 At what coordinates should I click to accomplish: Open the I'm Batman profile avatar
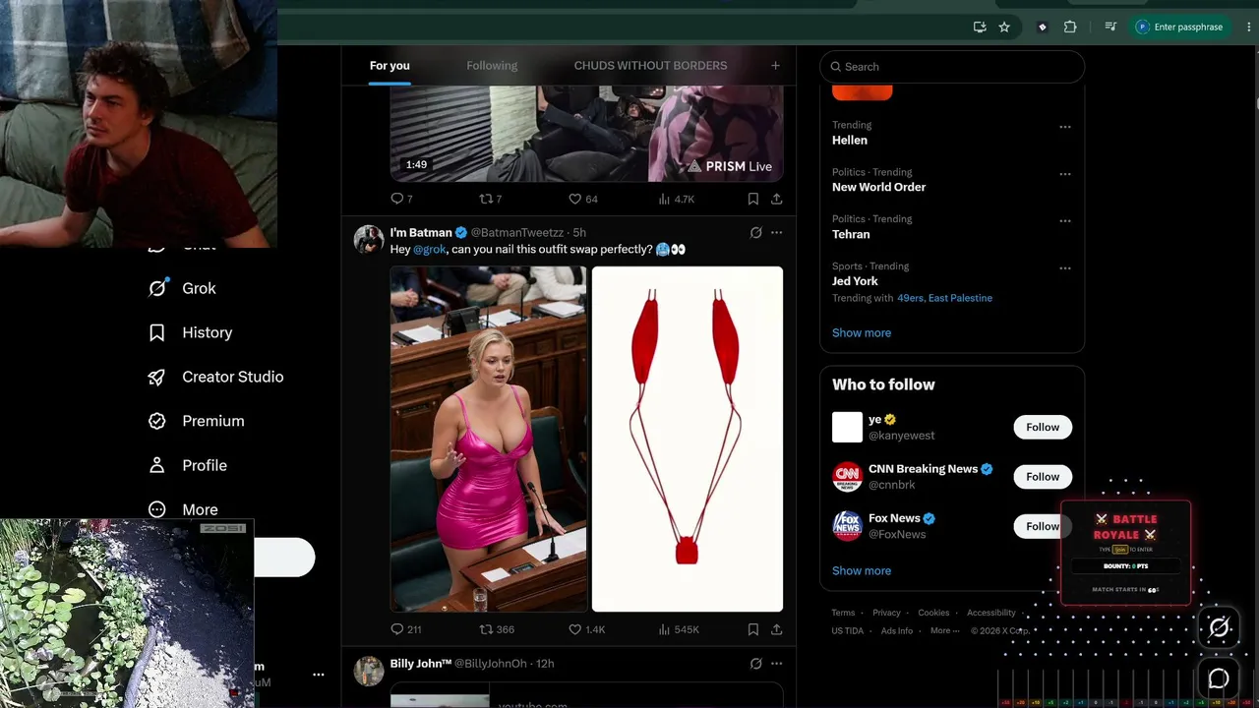click(x=369, y=240)
